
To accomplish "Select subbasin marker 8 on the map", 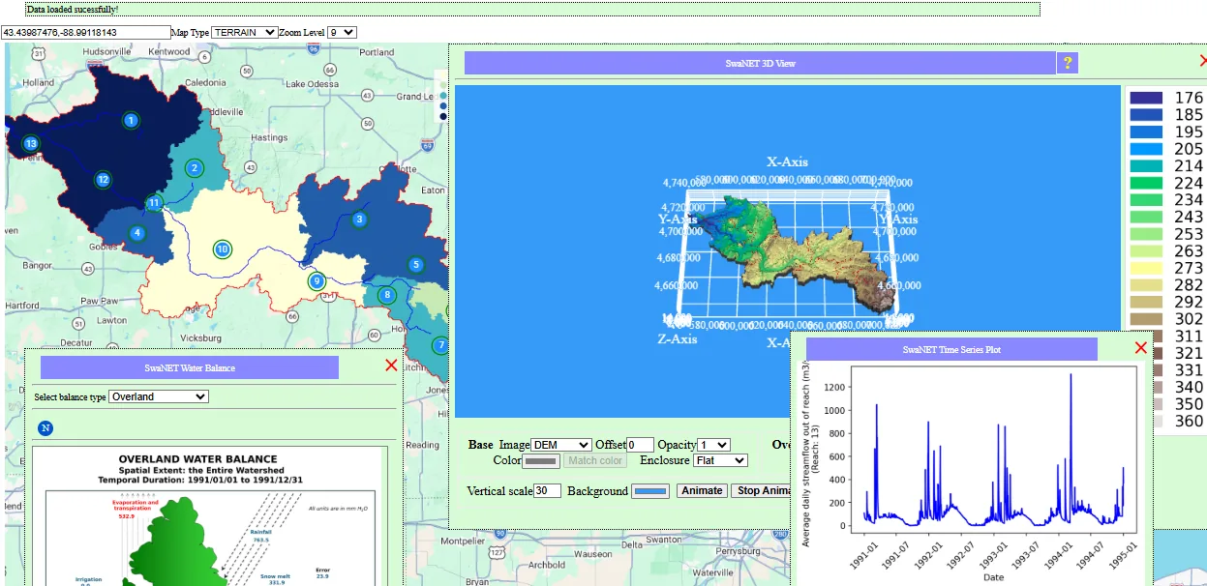I will click(387, 295).
